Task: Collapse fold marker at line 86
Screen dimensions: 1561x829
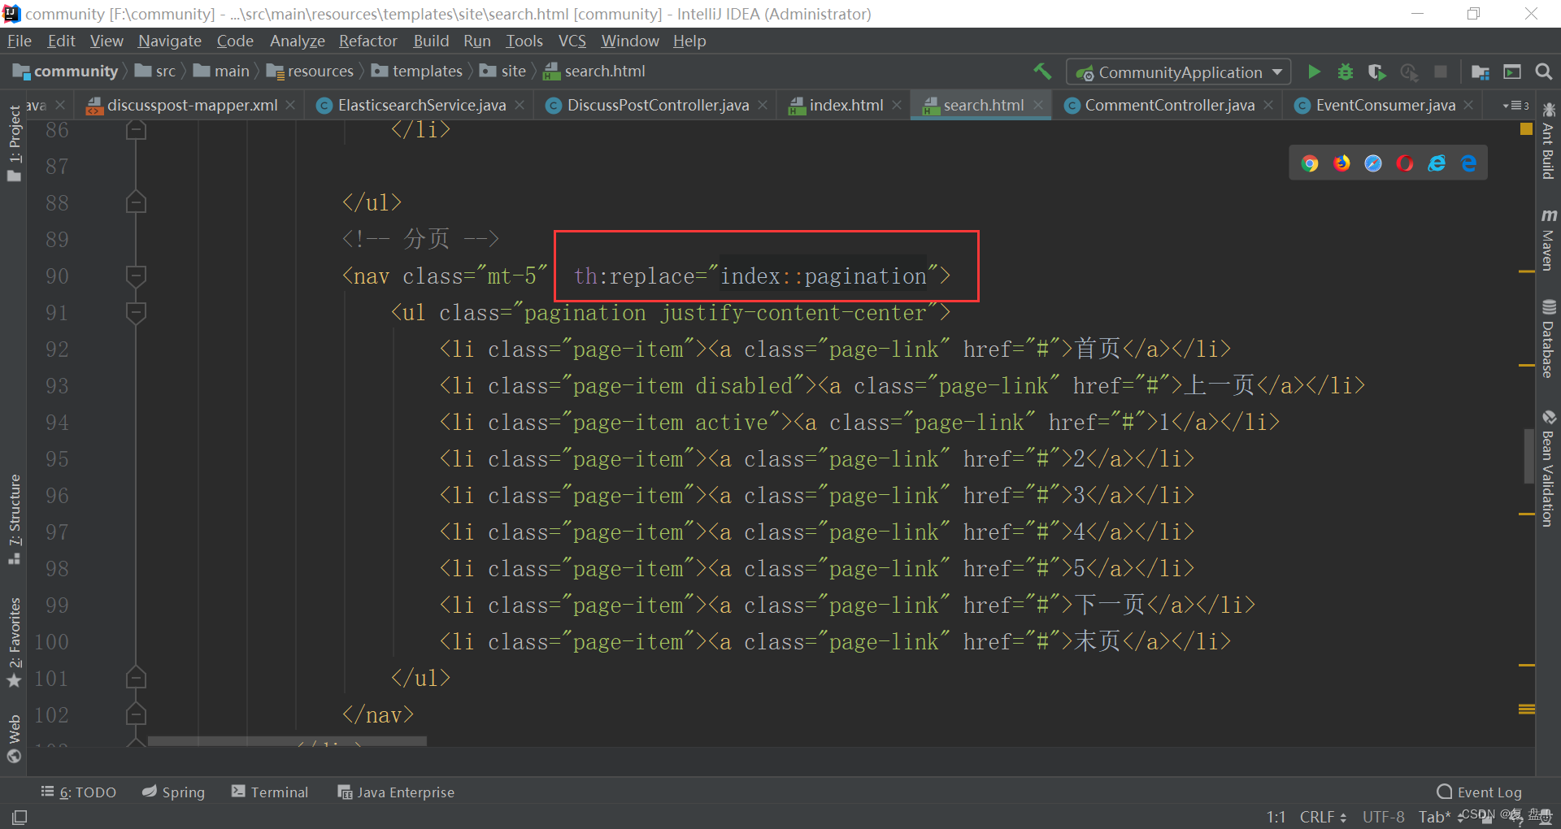Action: [x=136, y=130]
